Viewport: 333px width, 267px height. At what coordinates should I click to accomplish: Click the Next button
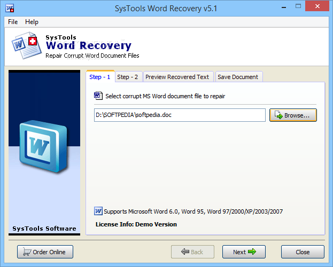(244, 252)
